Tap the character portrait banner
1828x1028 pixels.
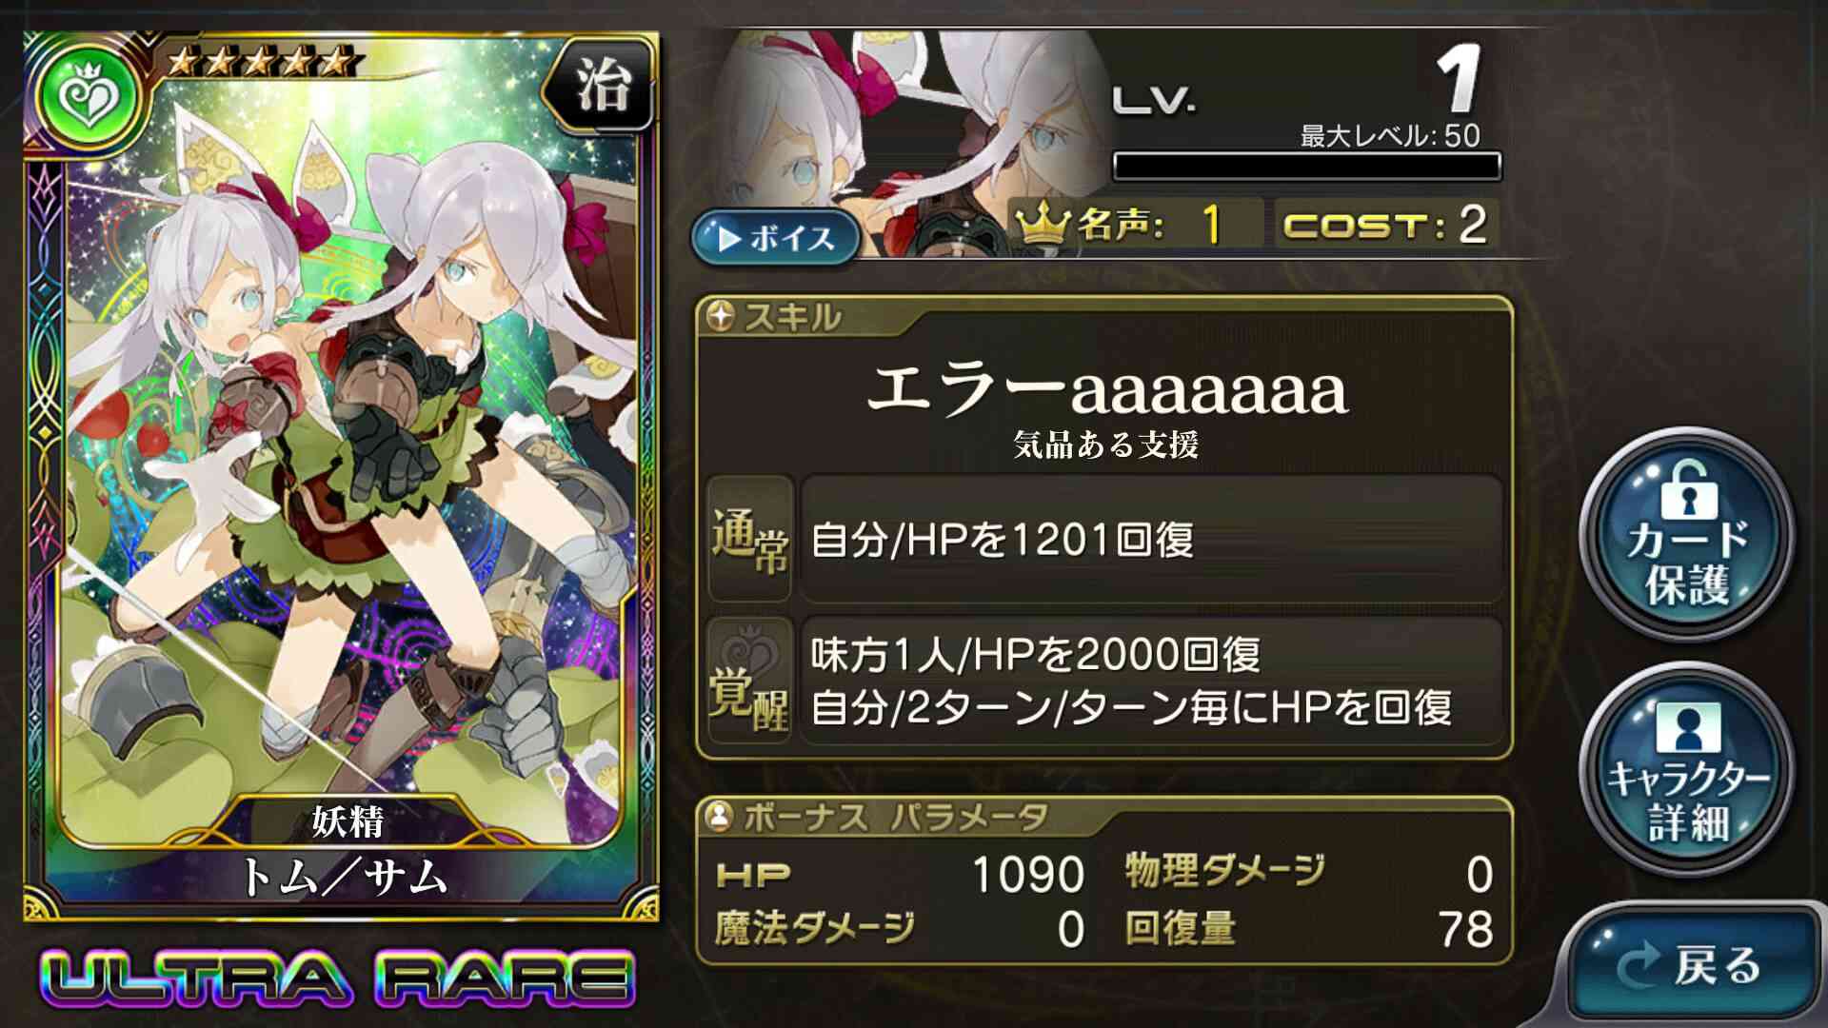point(911,143)
